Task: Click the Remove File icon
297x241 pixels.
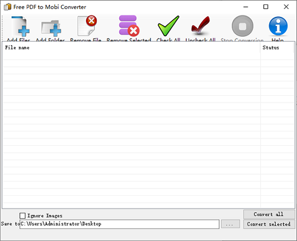Action: (87, 26)
